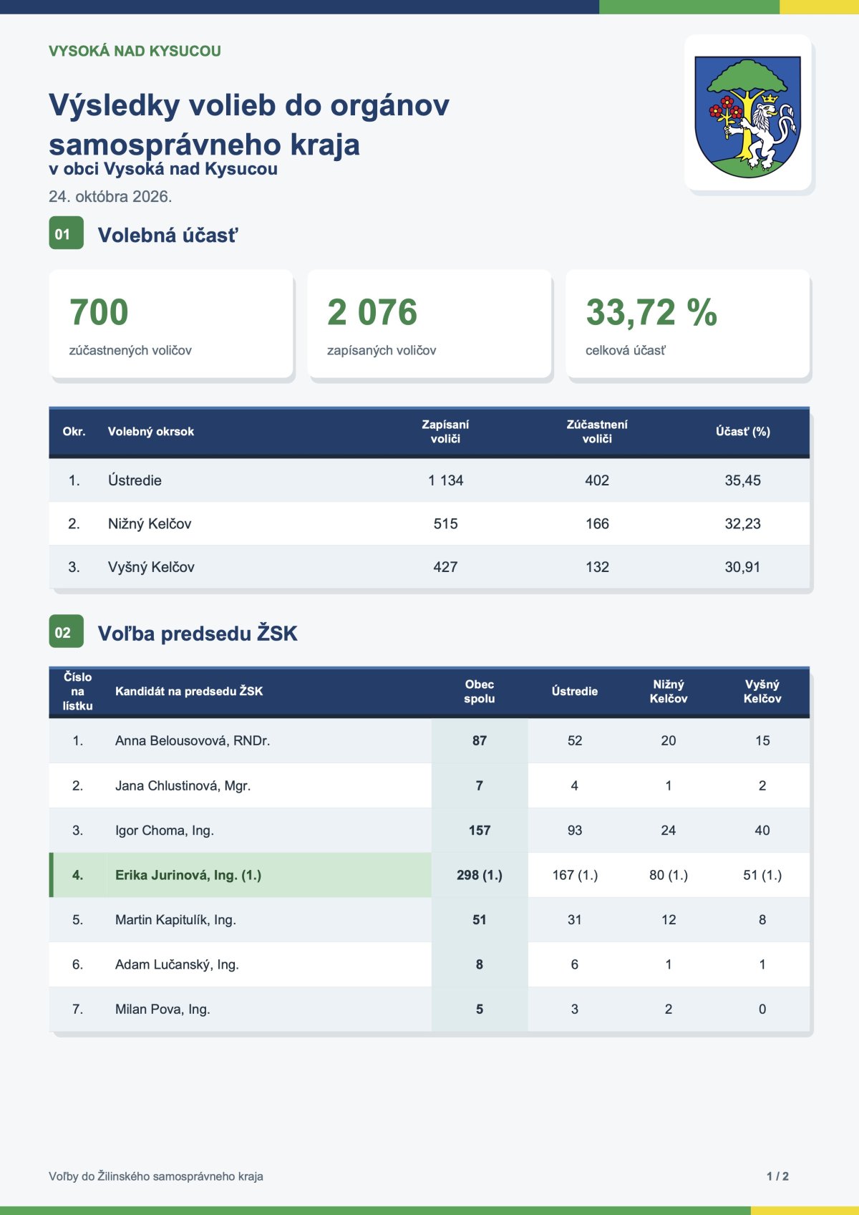This screenshot has height=1215, width=859.
Task: Click the "157" total votes for Igor Choma
Action: pos(480,831)
